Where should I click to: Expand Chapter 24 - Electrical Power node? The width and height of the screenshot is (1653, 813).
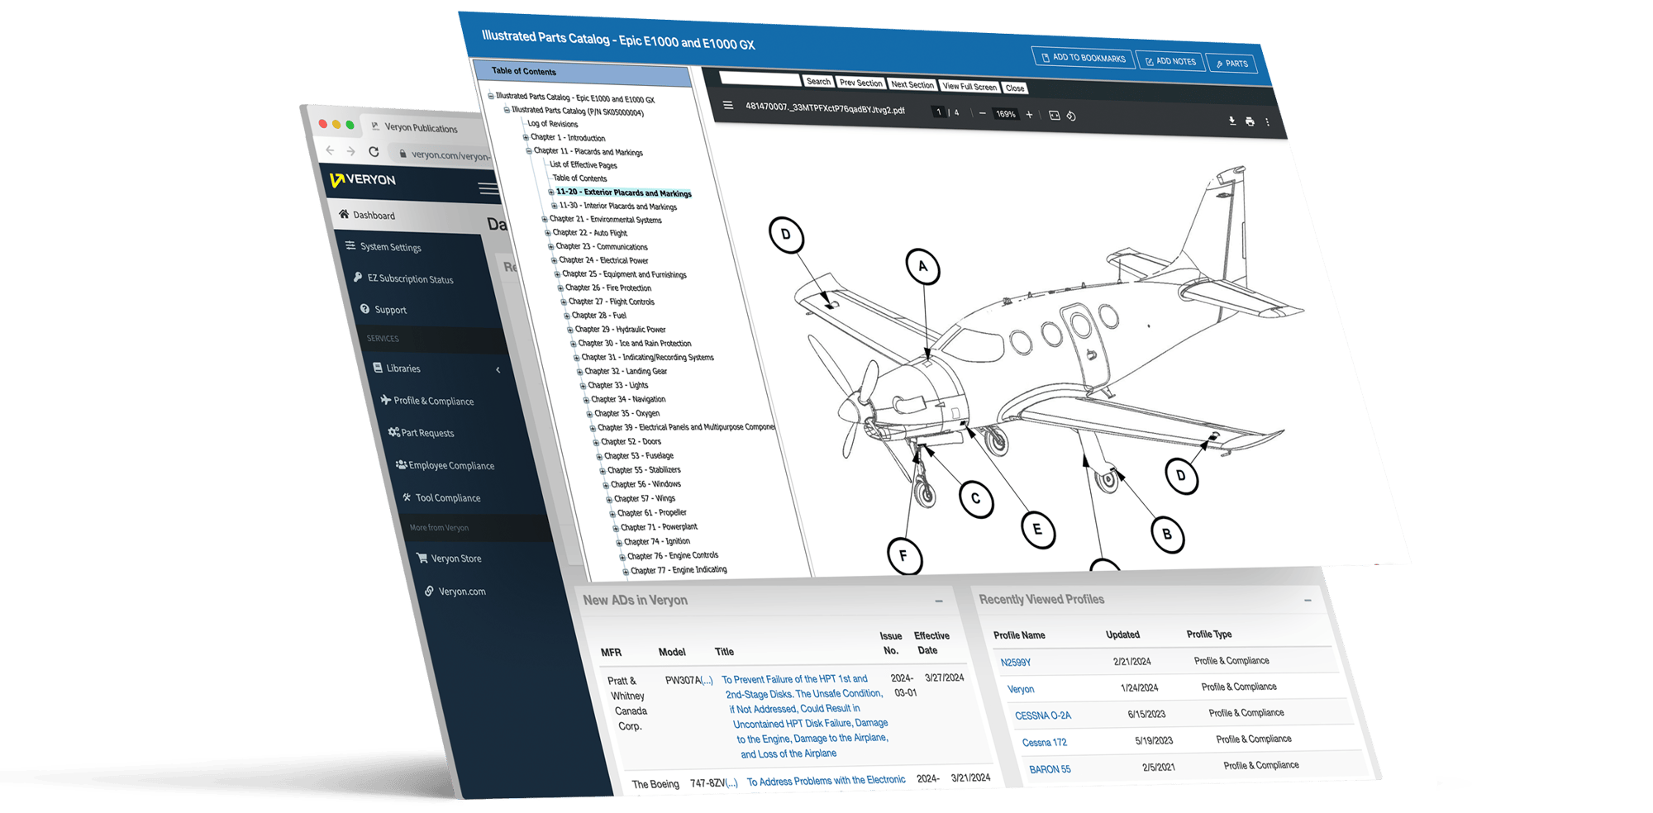pyautogui.click(x=555, y=260)
